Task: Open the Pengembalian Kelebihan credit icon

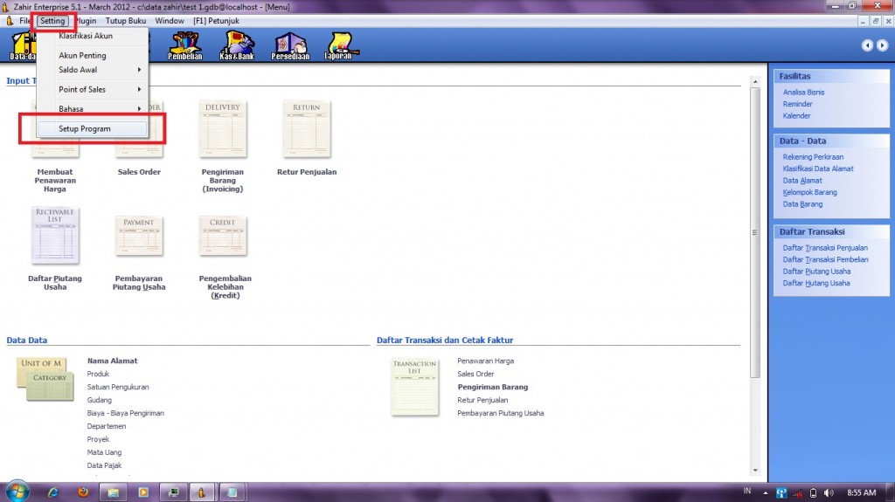Action: pyautogui.click(x=223, y=235)
